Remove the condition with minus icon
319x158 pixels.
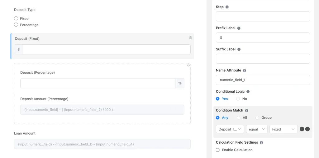[307, 129]
